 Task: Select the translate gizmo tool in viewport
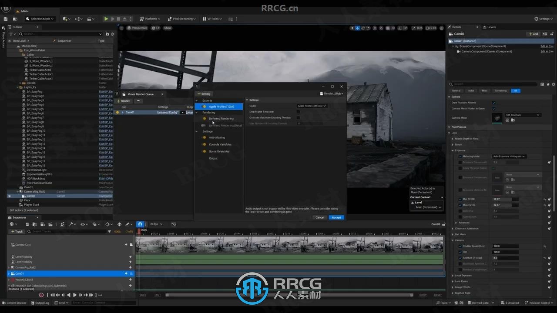pyautogui.click(x=358, y=28)
